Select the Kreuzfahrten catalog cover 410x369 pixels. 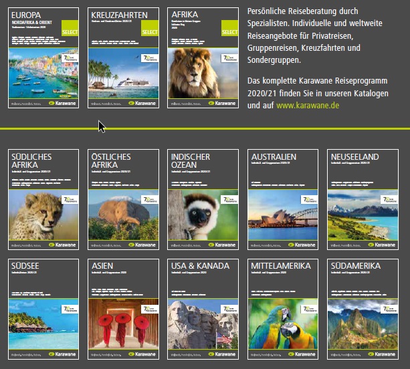tap(123, 57)
